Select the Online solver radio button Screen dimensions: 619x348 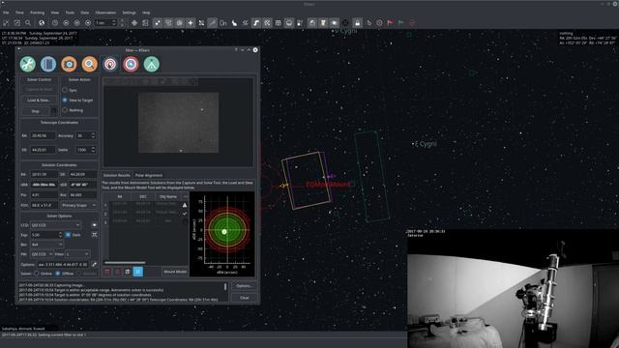coord(37,273)
